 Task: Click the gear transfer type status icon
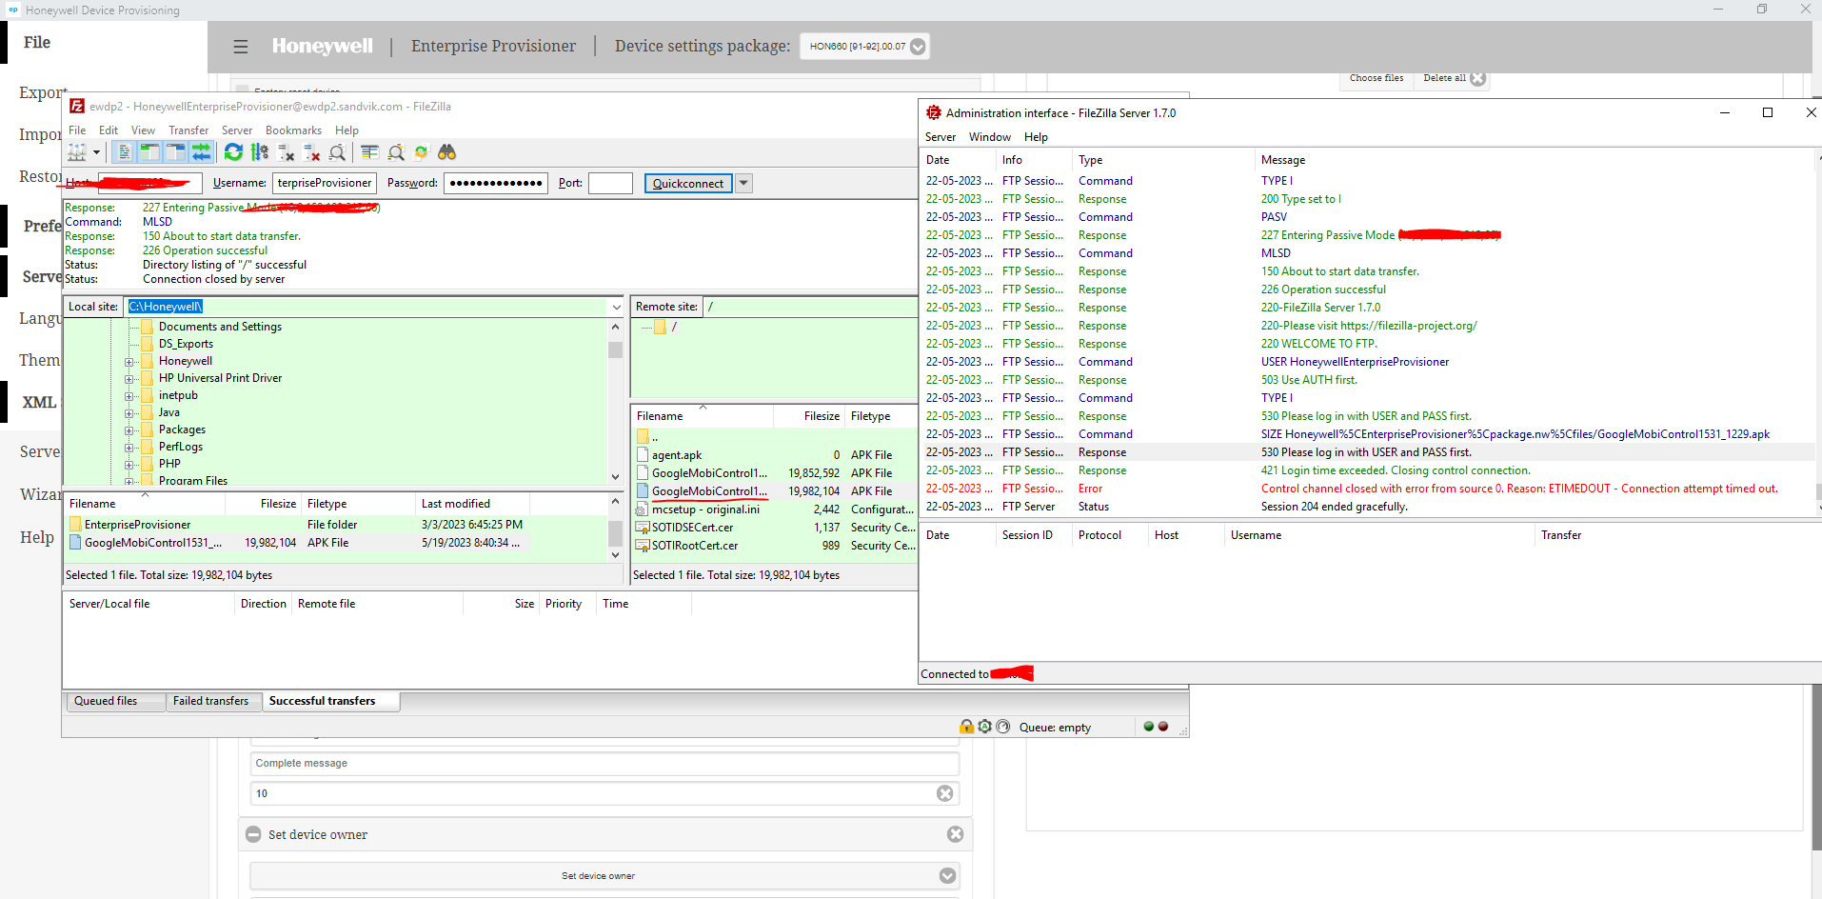tap(984, 727)
